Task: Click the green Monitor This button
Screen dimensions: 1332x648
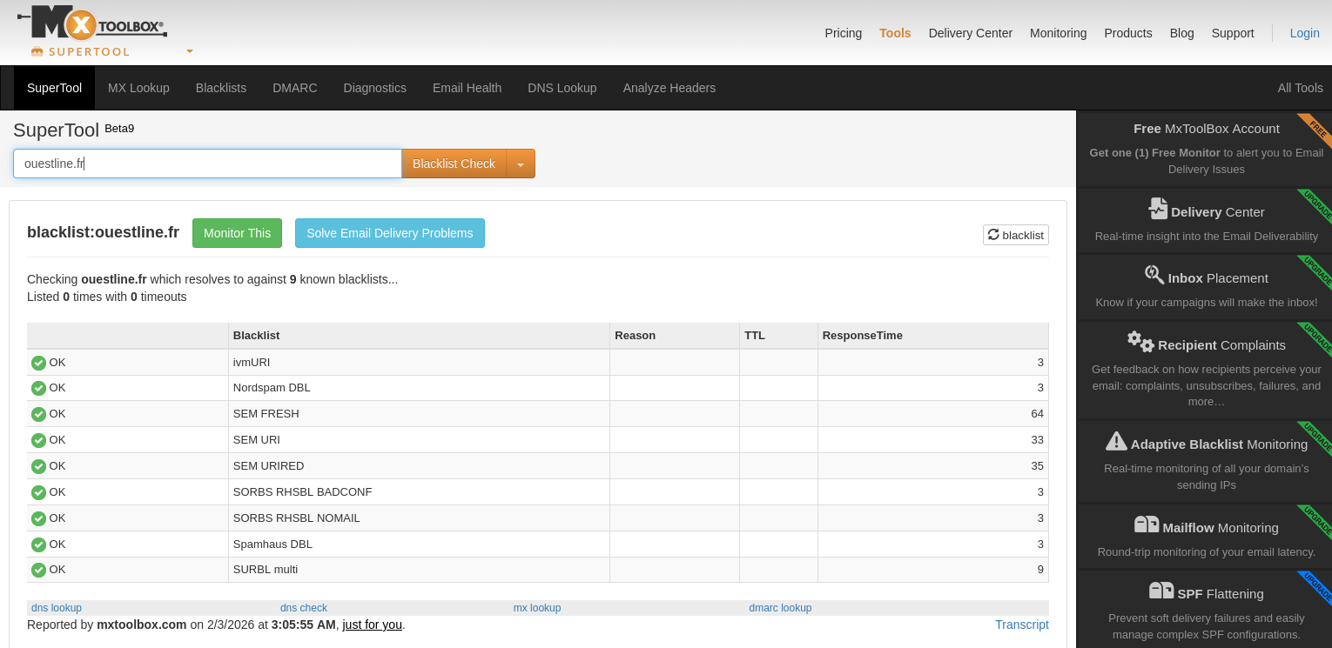Action: pos(237,233)
